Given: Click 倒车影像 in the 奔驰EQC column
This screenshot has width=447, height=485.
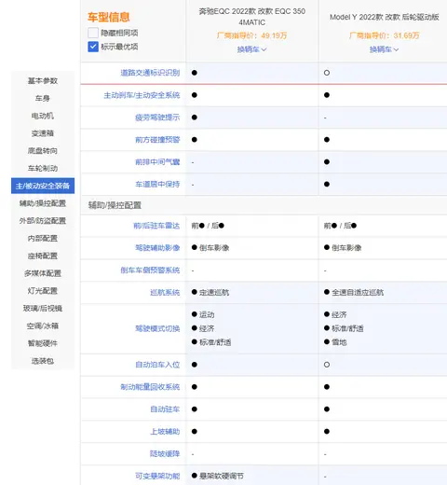Looking at the screenshot, I should 210,248.
